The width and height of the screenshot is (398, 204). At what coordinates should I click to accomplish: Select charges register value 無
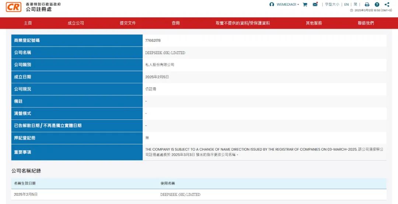147,138
